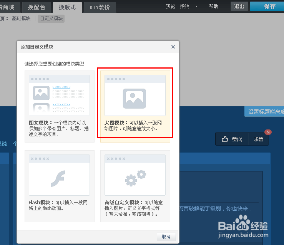Expand the dropdown arrow next to 撤销
Image resolution: width=284 pixels, height=245 pixels.
196,7
